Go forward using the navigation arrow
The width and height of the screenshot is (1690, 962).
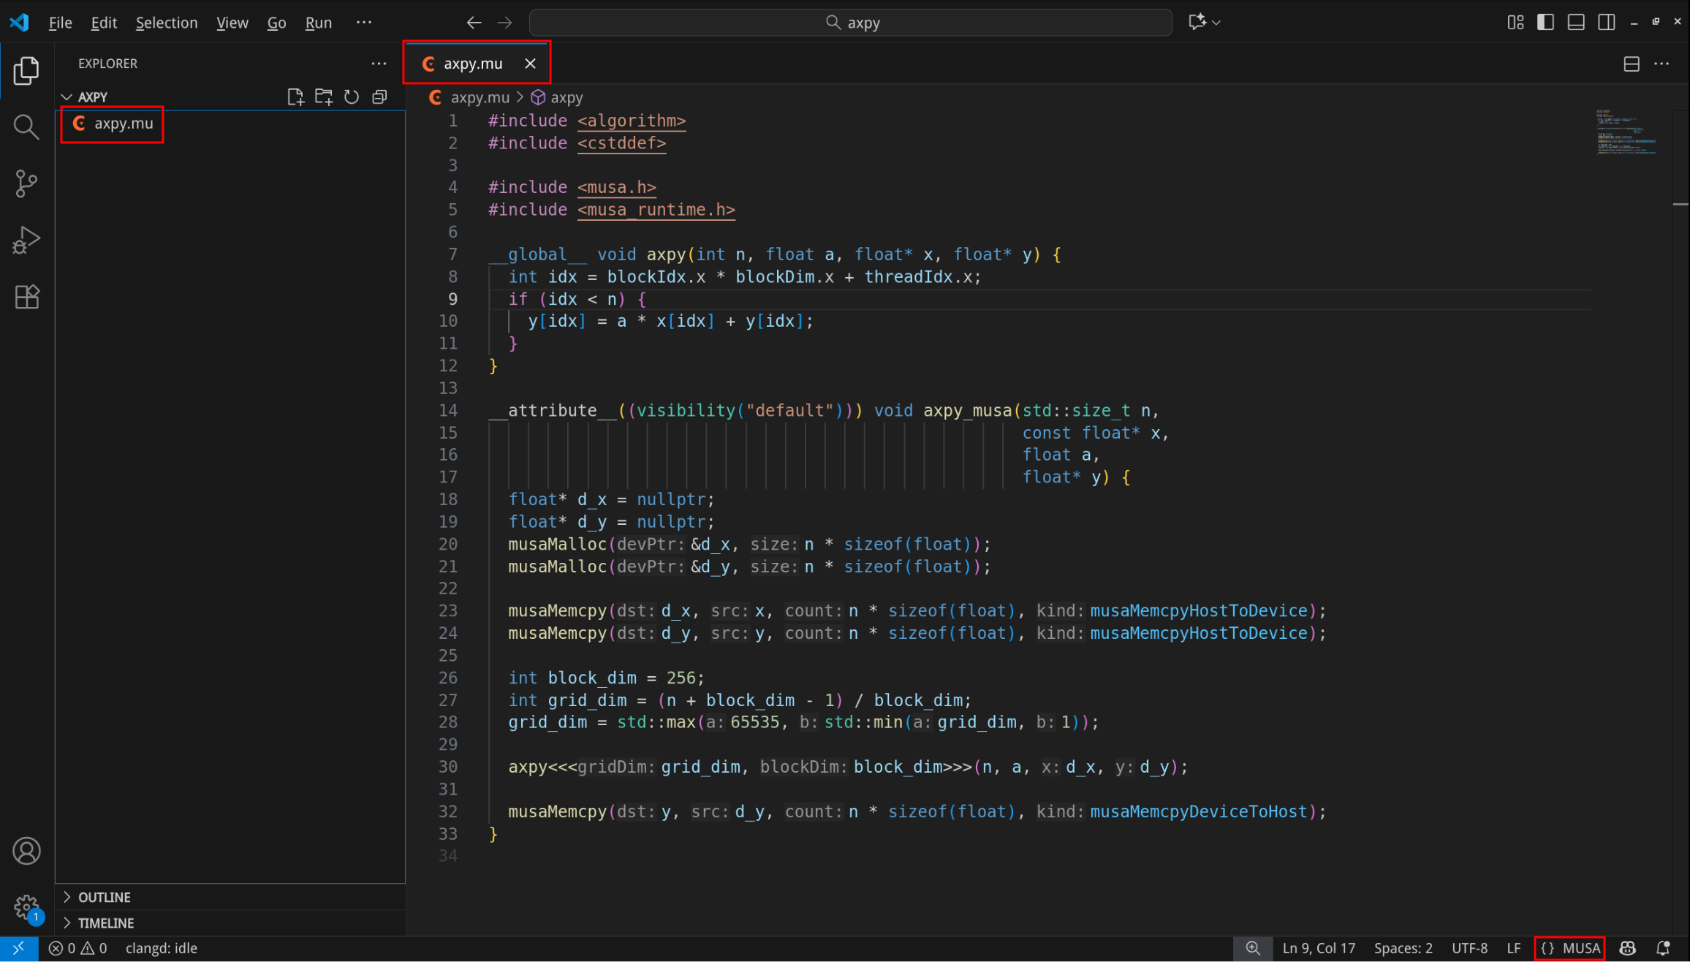pos(505,23)
